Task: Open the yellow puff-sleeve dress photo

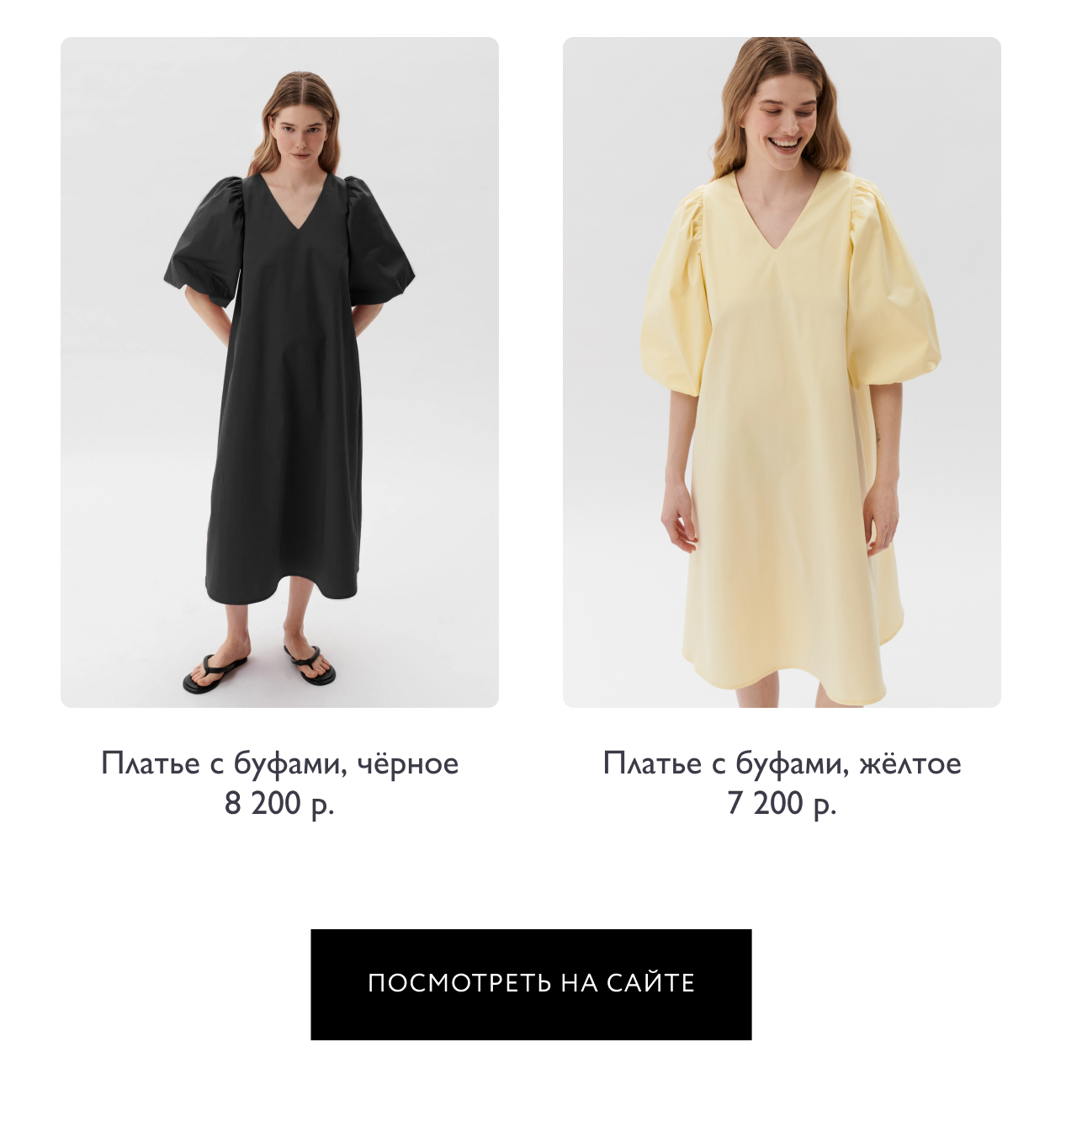Action: pos(782,372)
